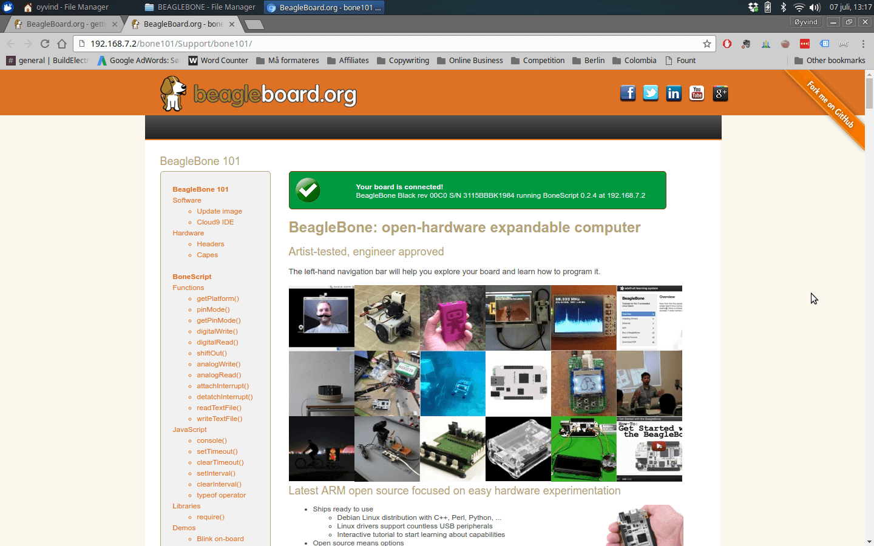Go back using the browser back arrow

(11, 44)
